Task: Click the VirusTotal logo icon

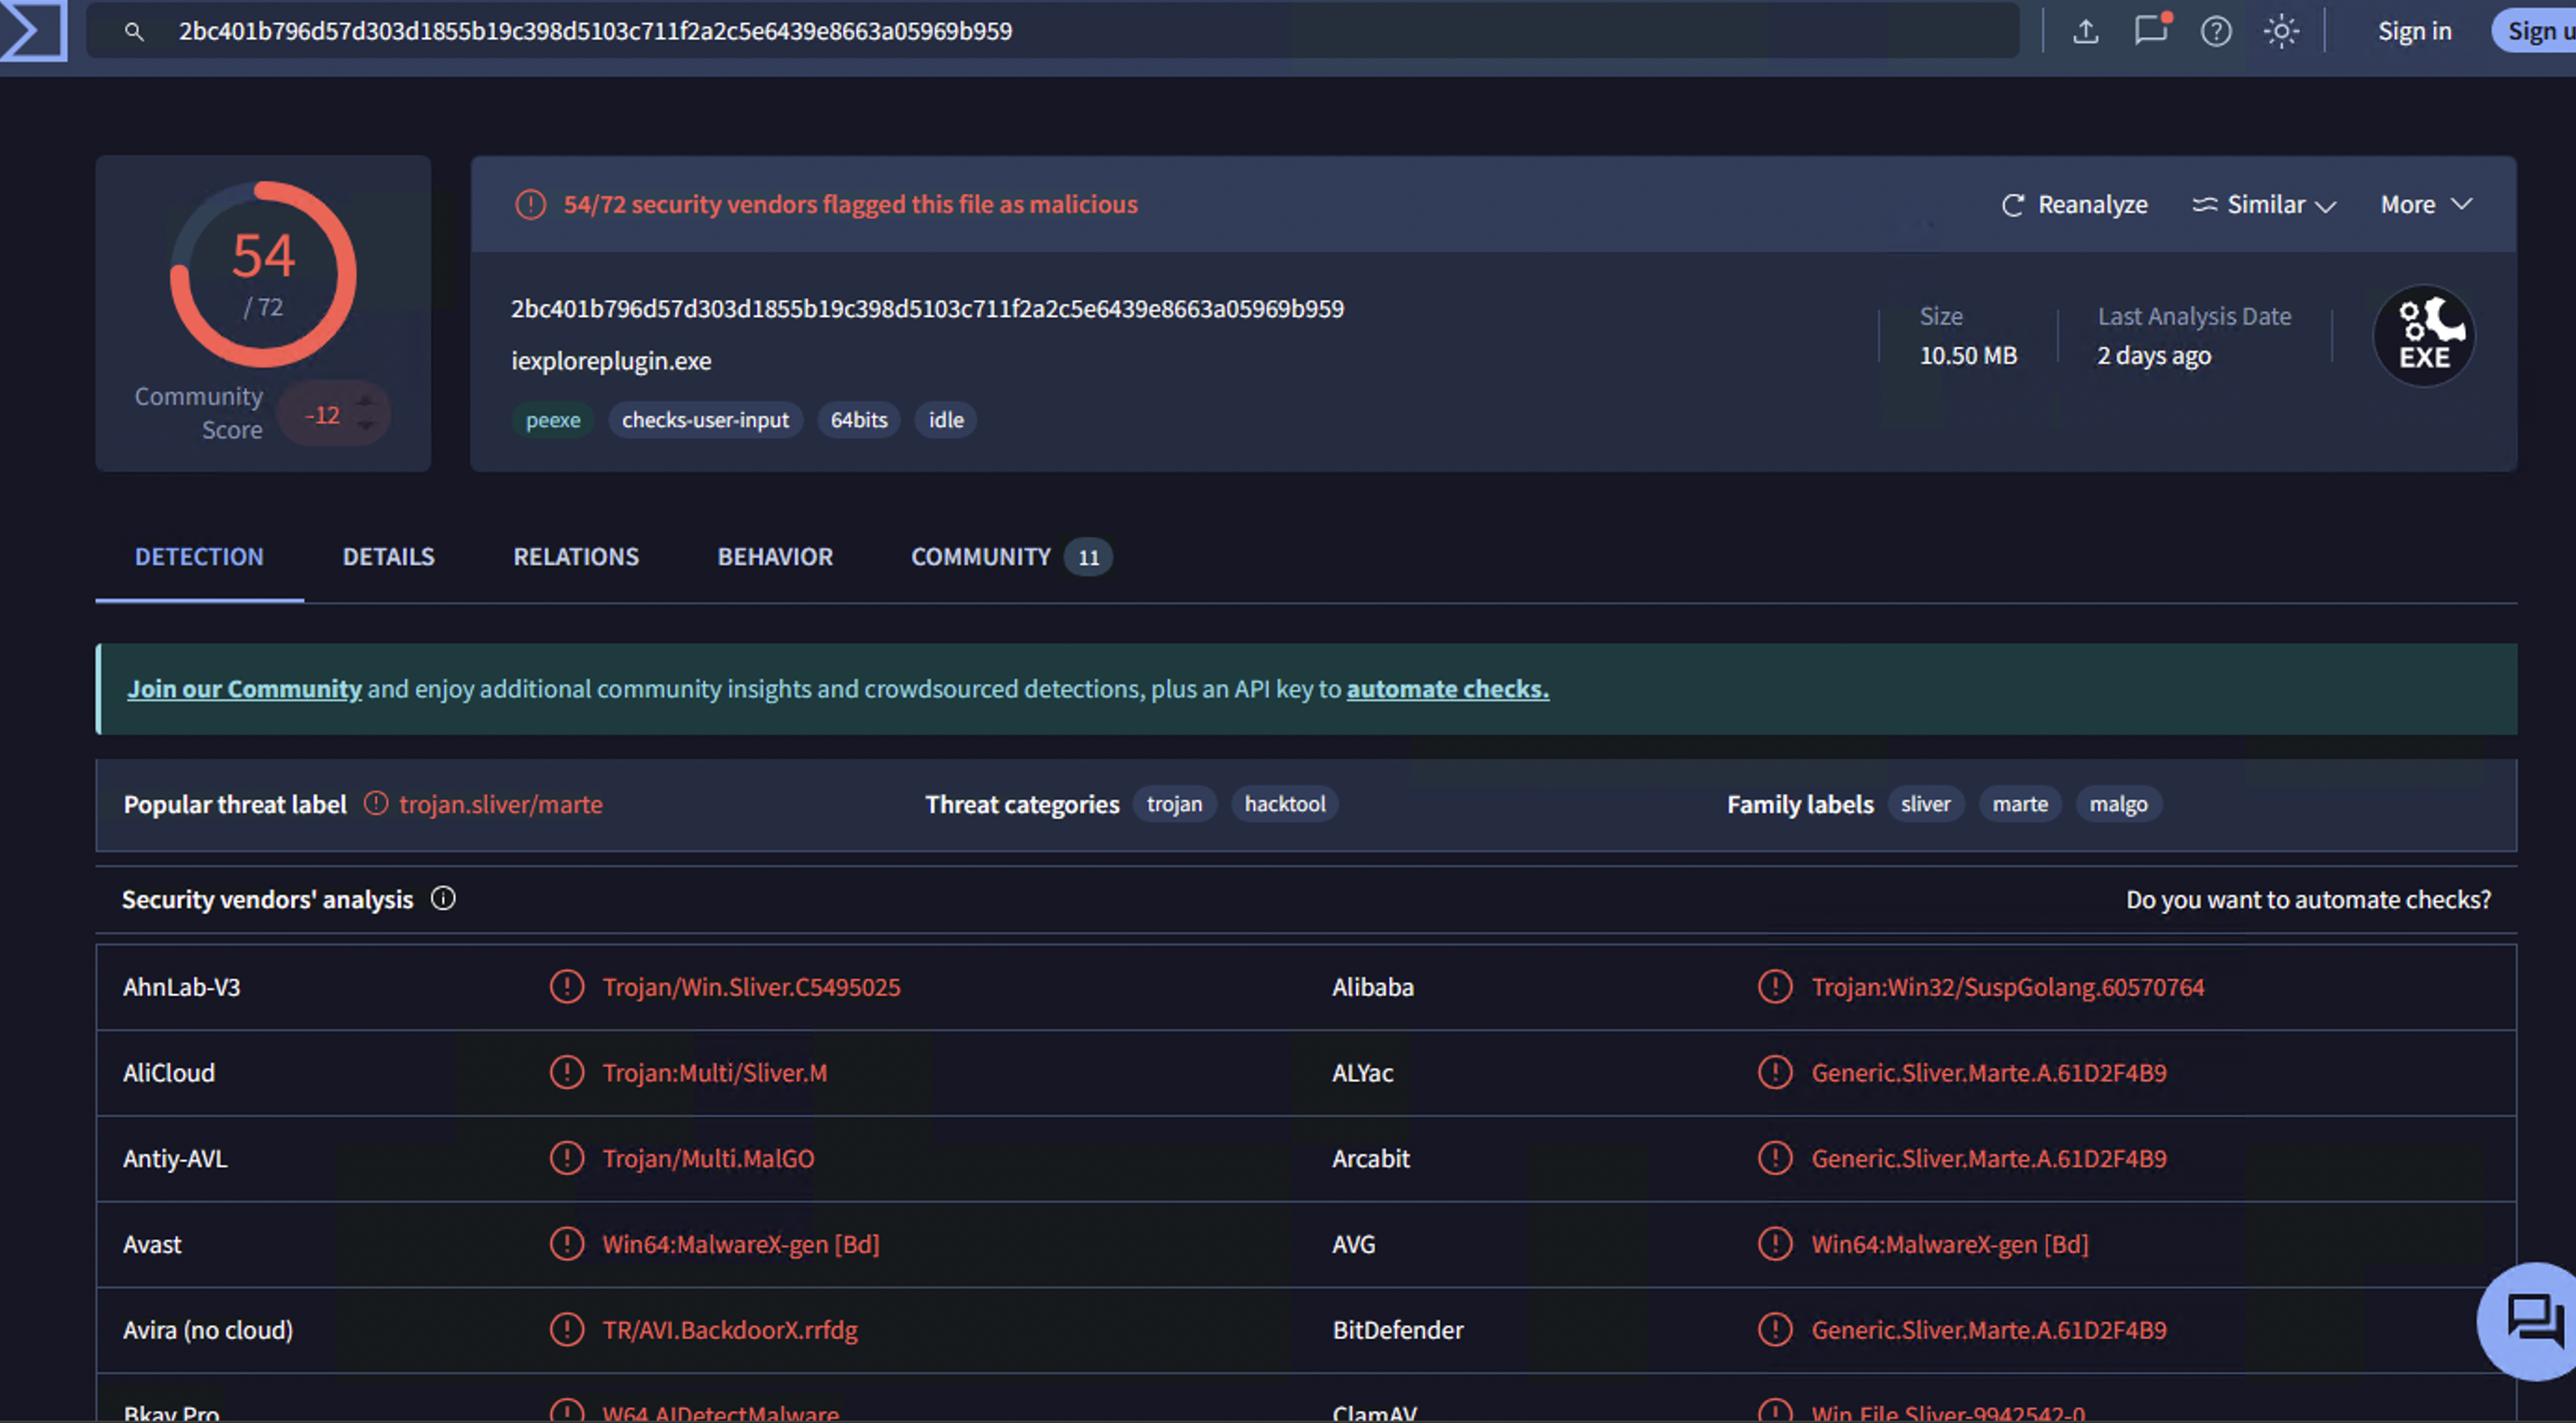Action: click(32, 30)
